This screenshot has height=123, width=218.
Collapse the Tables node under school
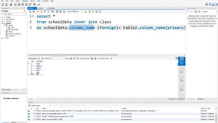5,26
